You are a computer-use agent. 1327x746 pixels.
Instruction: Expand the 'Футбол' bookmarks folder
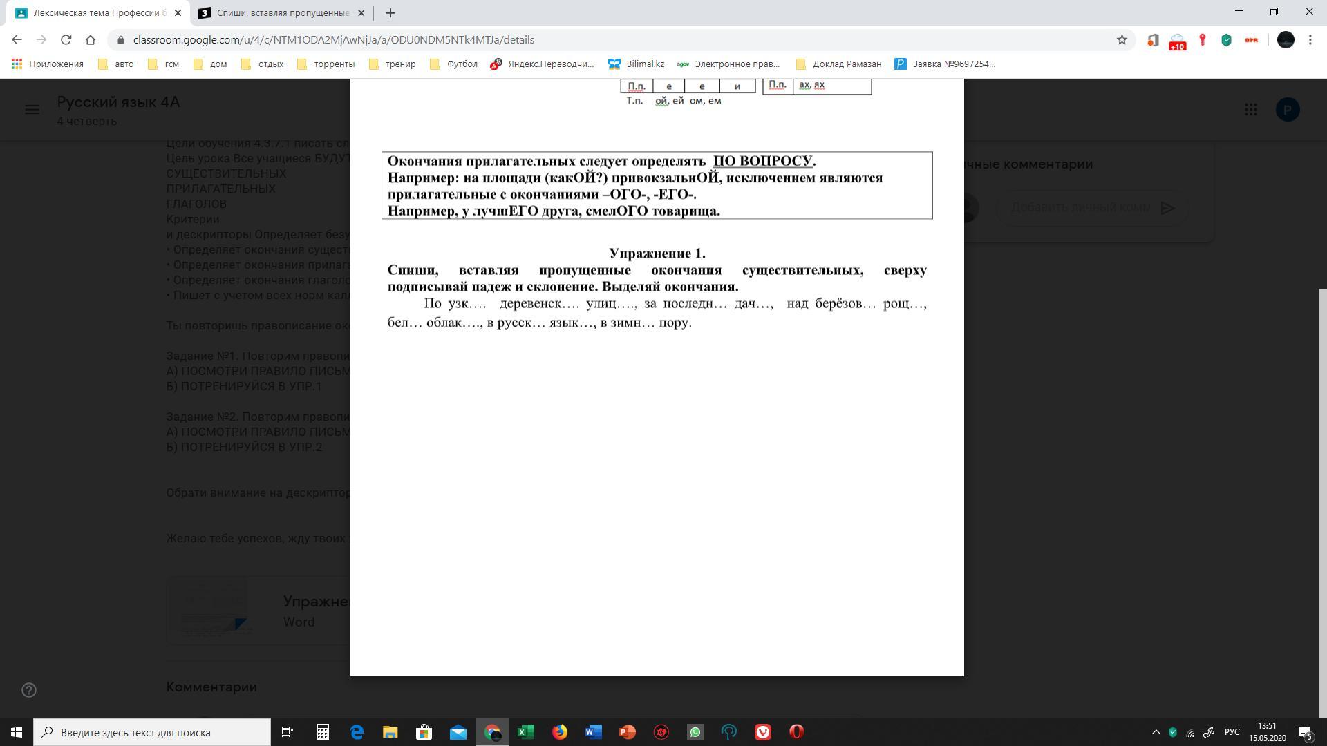[453, 64]
